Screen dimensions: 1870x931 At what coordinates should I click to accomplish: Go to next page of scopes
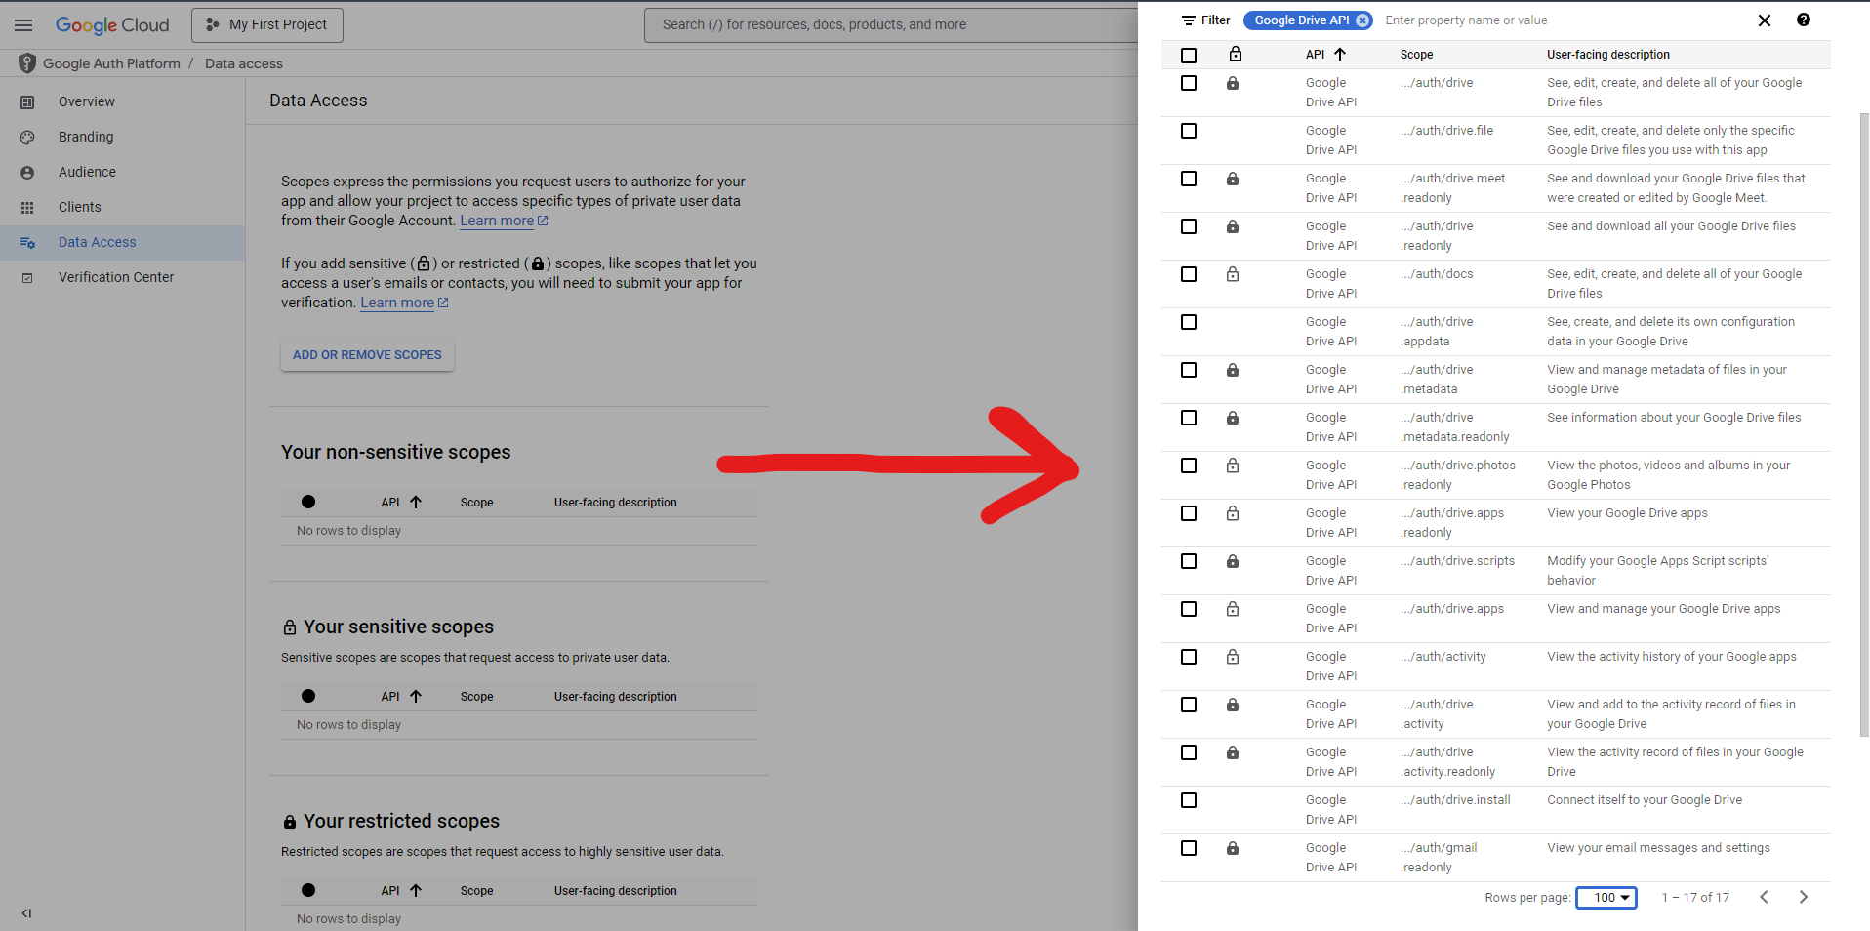tap(1804, 897)
